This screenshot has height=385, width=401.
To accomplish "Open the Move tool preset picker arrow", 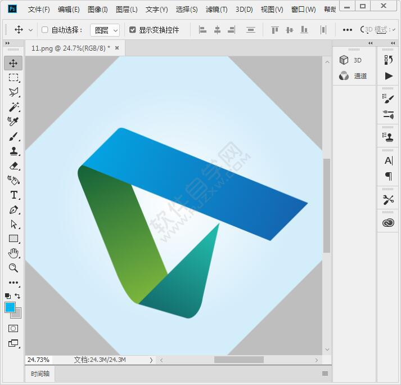I will [x=31, y=30].
